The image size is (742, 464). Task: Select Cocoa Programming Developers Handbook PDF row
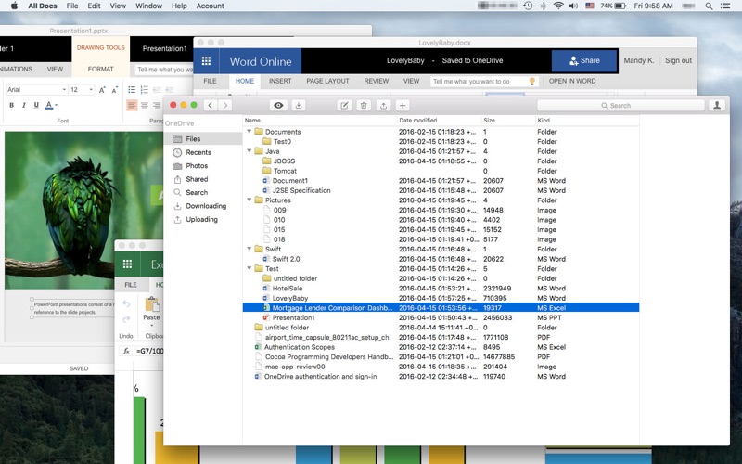[x=441, y=356]
